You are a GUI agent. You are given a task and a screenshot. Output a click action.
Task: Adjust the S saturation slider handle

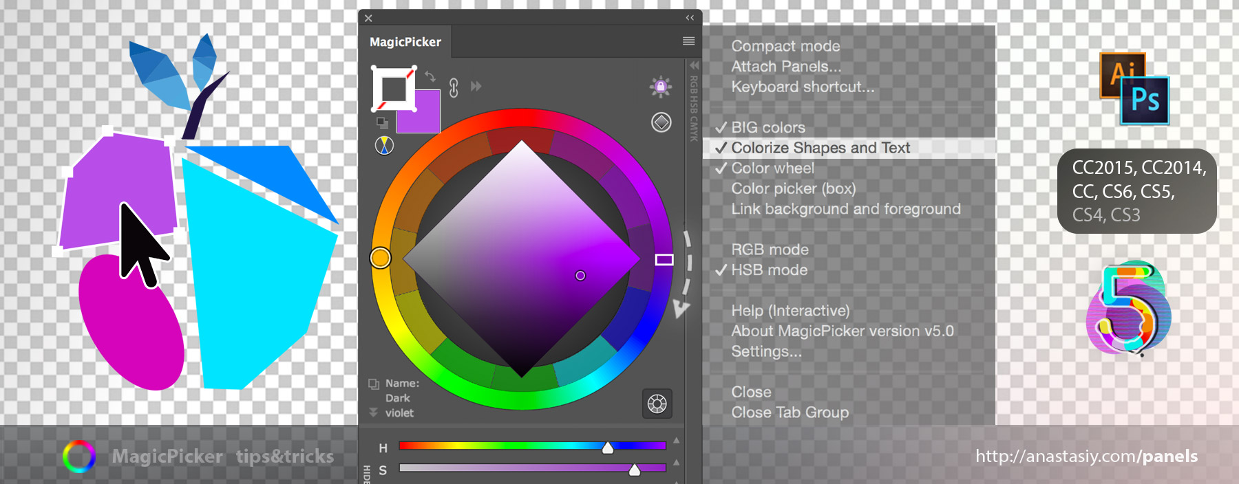(635, 470)
